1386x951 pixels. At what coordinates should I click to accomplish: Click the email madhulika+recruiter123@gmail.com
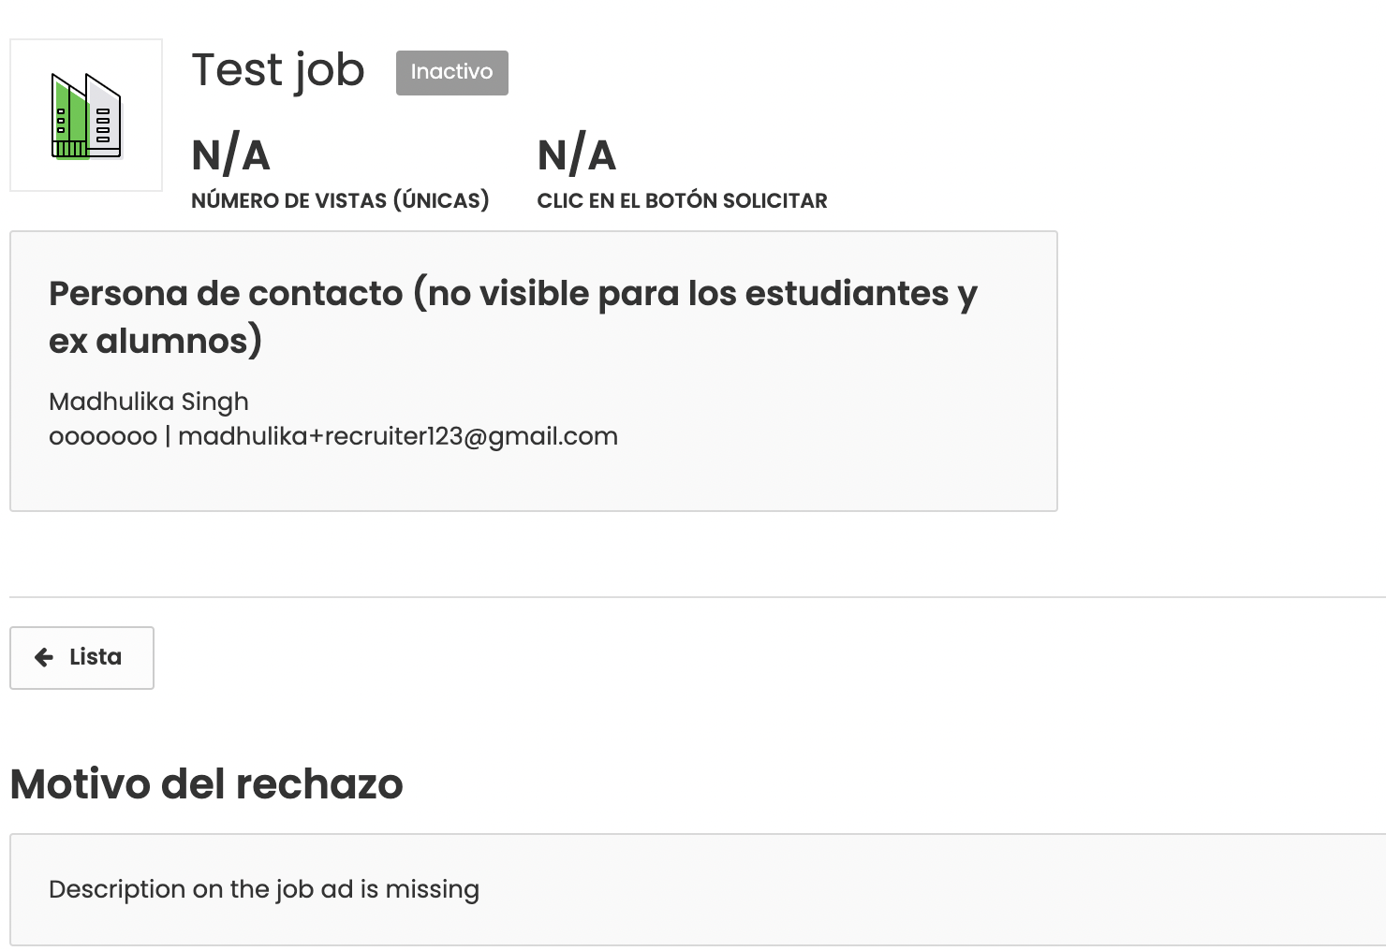tap(398, 436)
